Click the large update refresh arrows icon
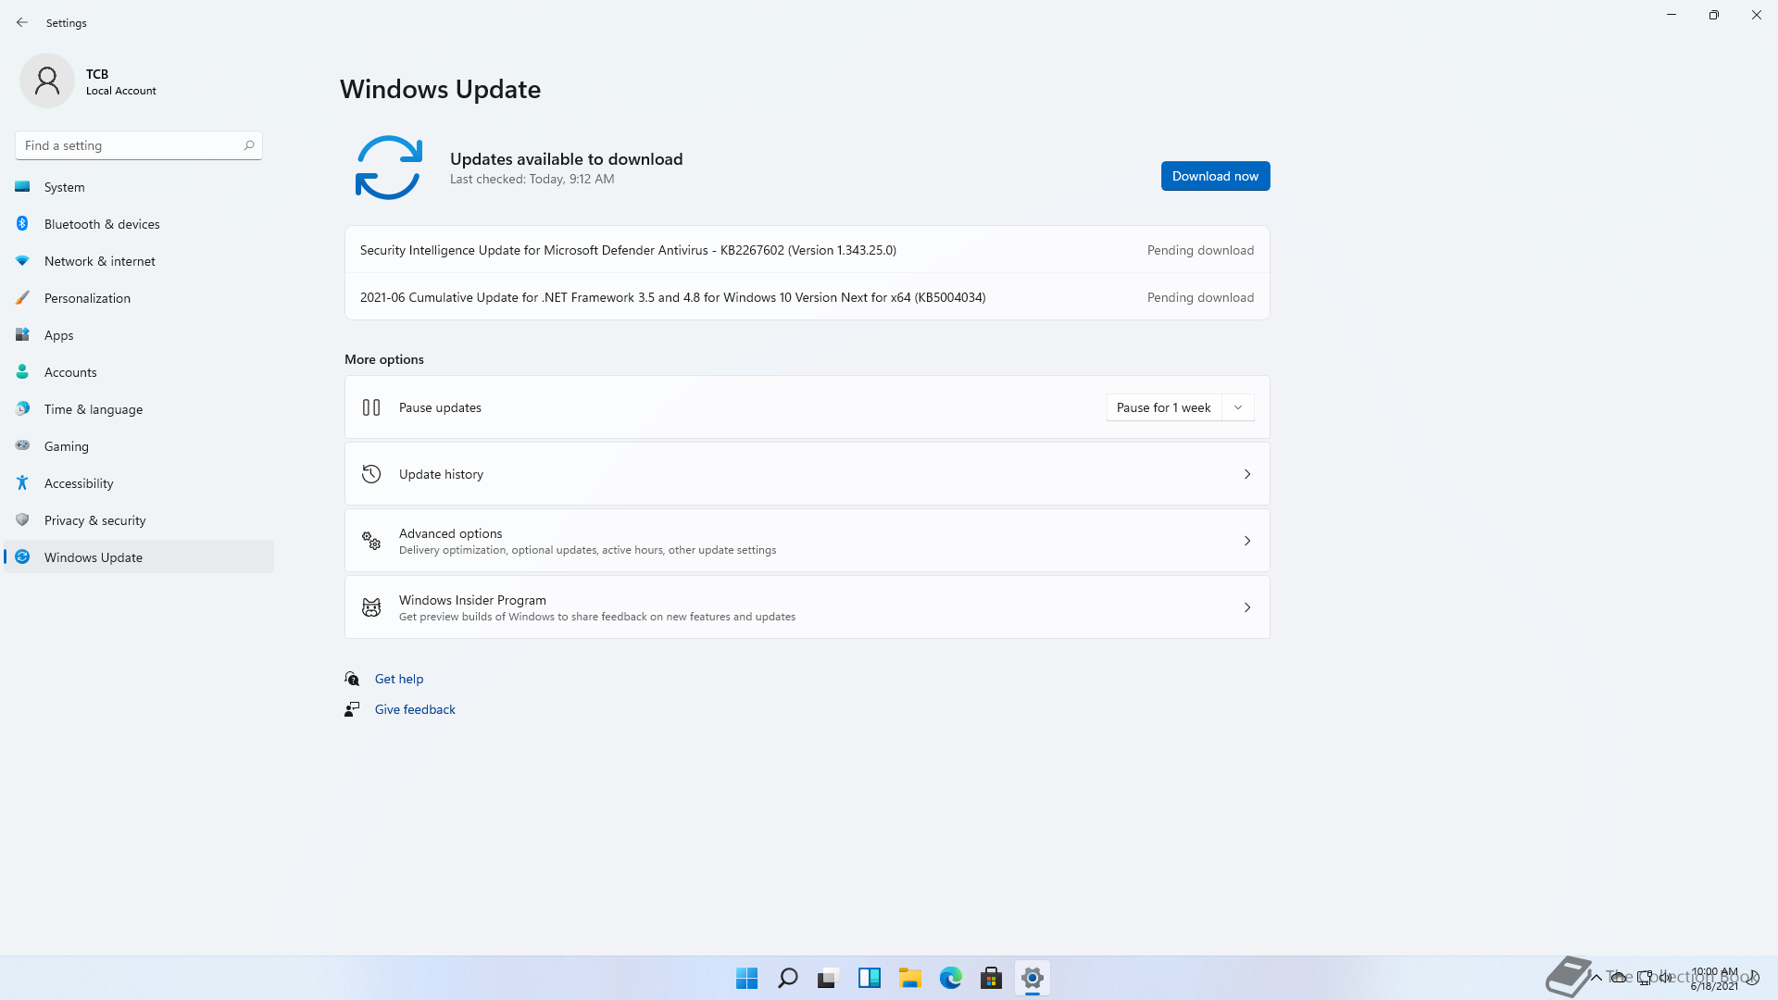This screenshot has width=1778, height=1000. pos(389,168)
